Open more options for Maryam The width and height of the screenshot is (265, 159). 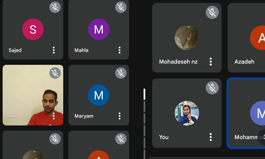[120, 116]
